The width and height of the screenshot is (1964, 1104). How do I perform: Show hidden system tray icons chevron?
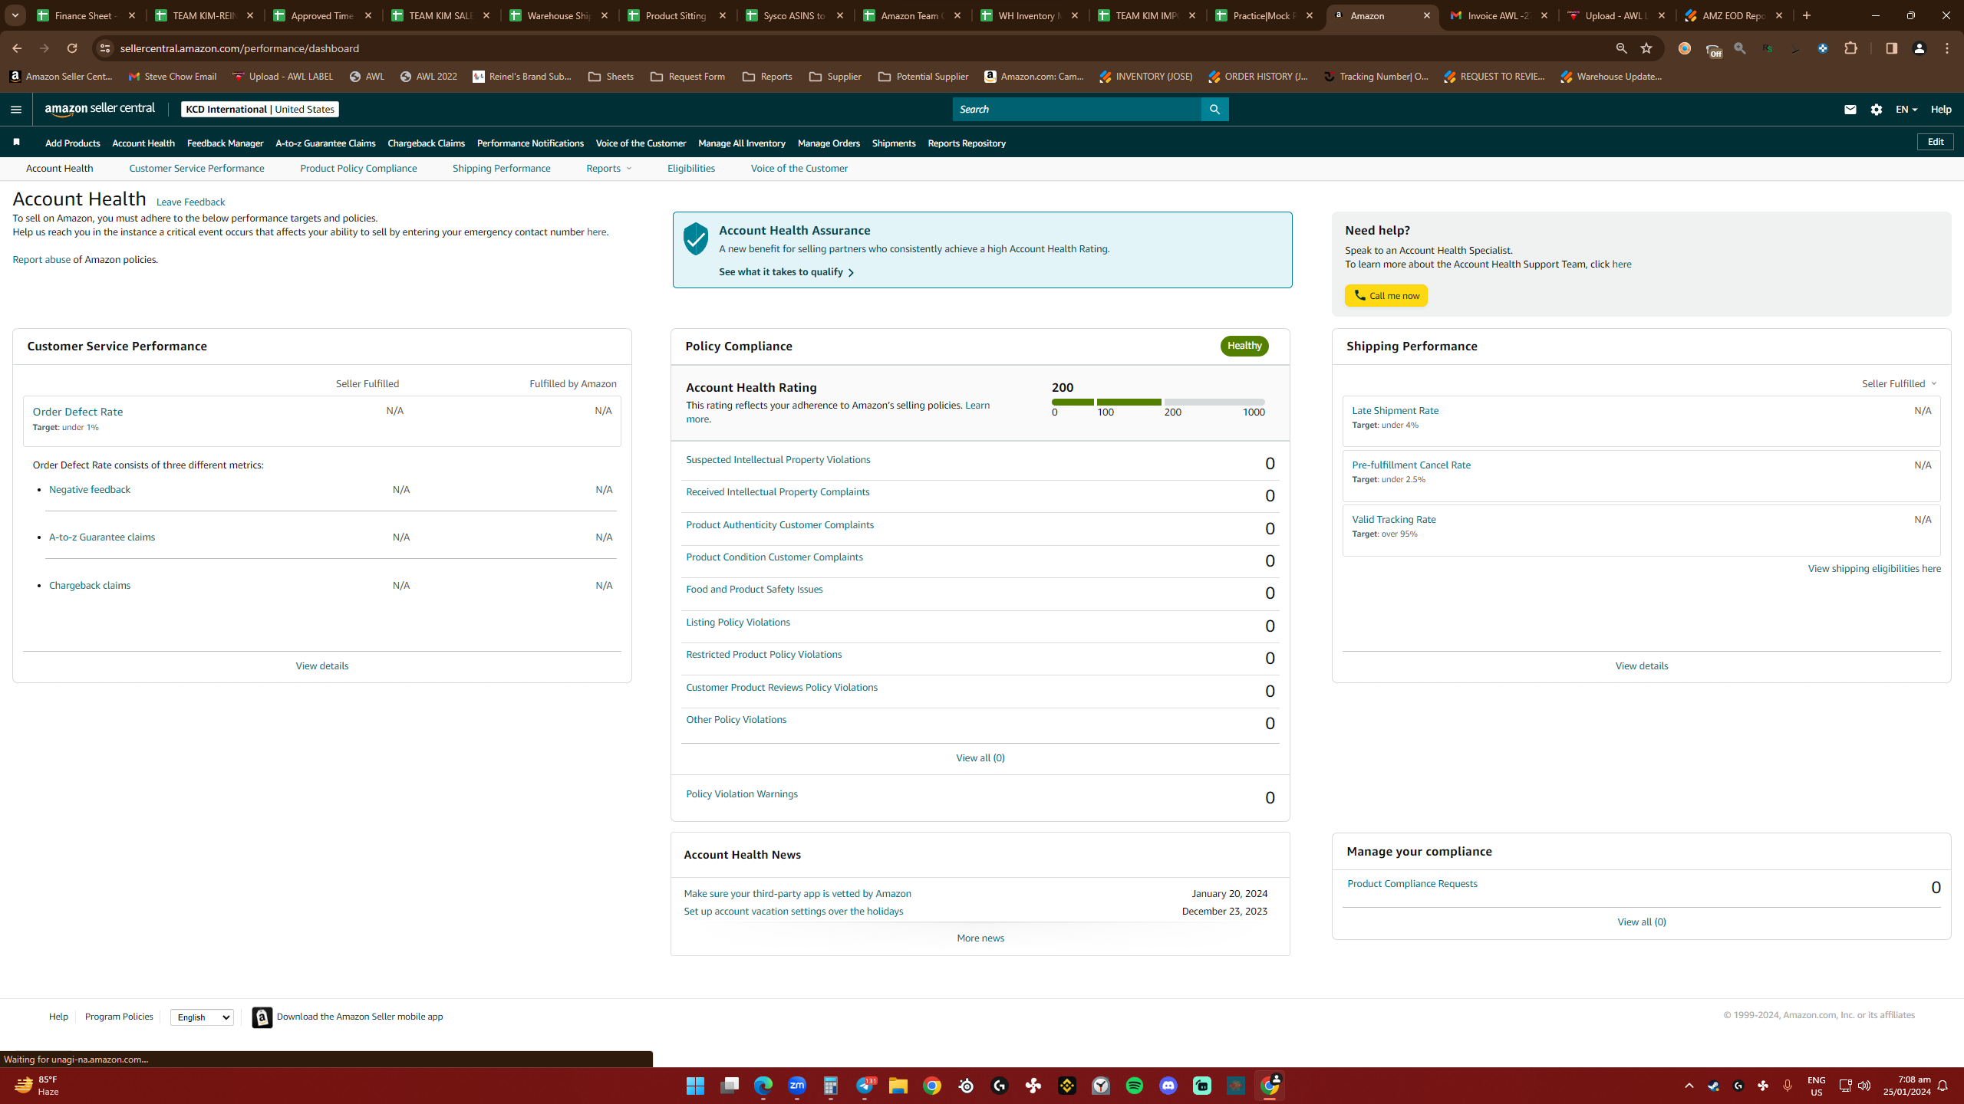[x=1689, y=1086]
